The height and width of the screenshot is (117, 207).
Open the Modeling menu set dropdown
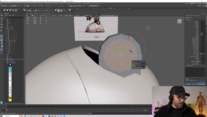[x=5, y=6]
